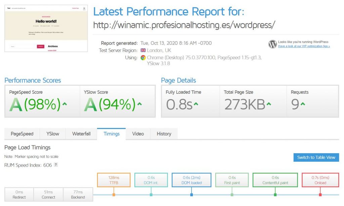344x206 pixels.
Task: Switch to the Waterfall tab
Action: (81, 134)
